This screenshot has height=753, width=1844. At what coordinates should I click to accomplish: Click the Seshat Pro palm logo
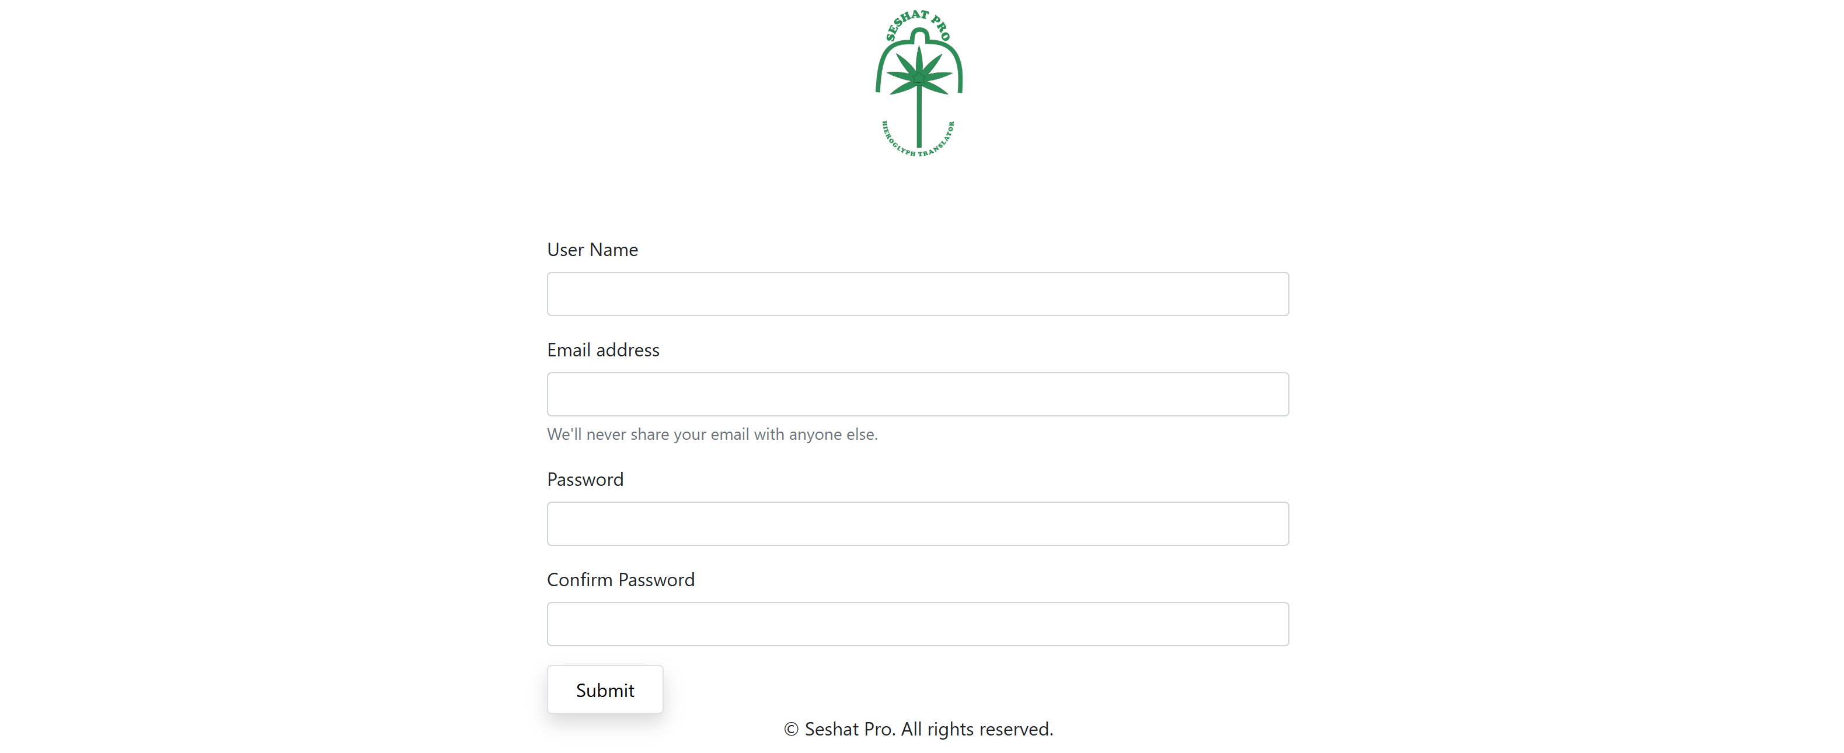tap(918, 83)
